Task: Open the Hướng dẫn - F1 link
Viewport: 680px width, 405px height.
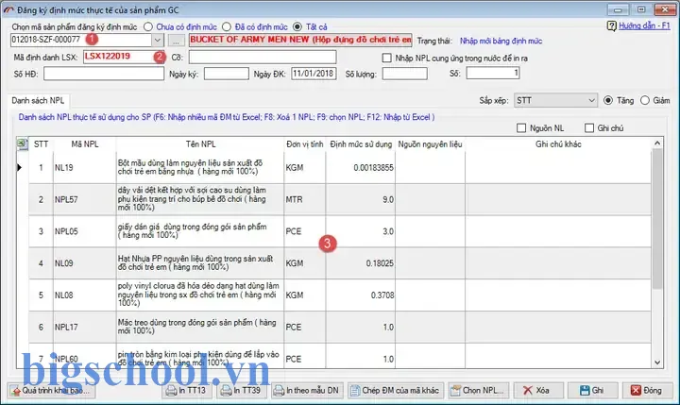Action: click(x=644, y=26)
